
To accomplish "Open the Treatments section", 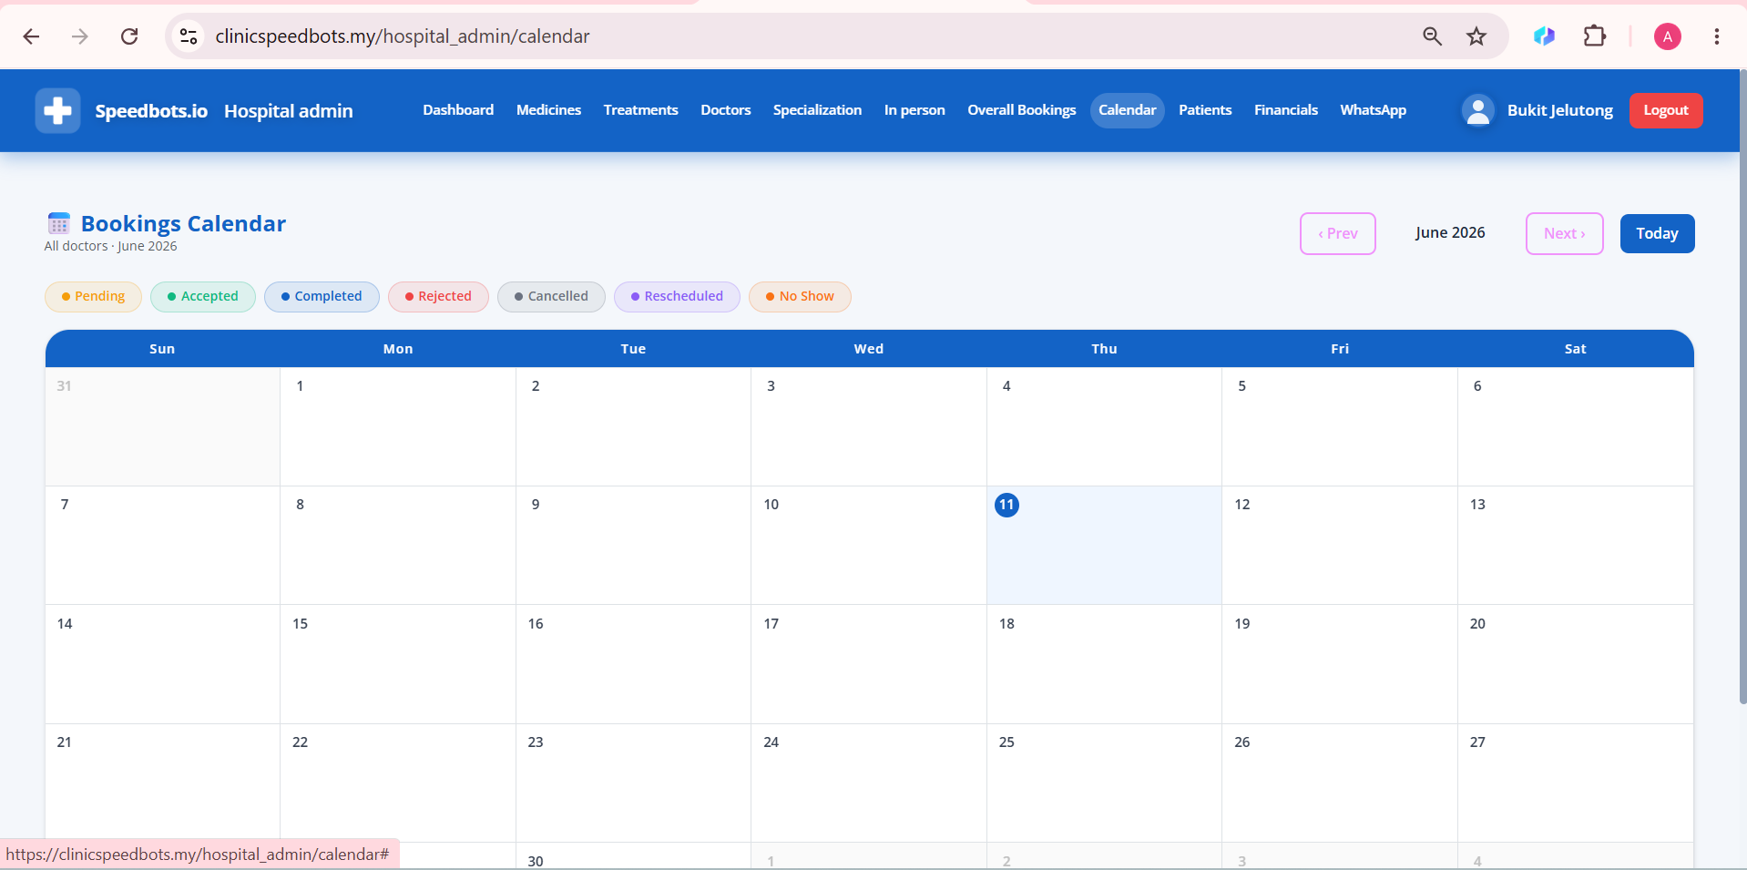I will [640, 110].
